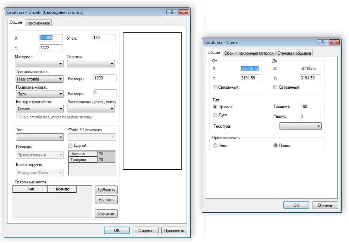Select the Дуга wall type
Screen dimensions: 349x244
215,115
